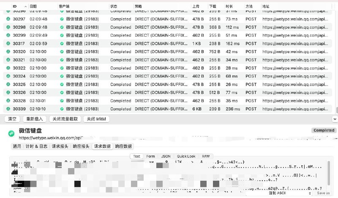Click WeChat keyboard client icon in row 30325
This screenshot has width=338, height=198.
coord(62,85)
